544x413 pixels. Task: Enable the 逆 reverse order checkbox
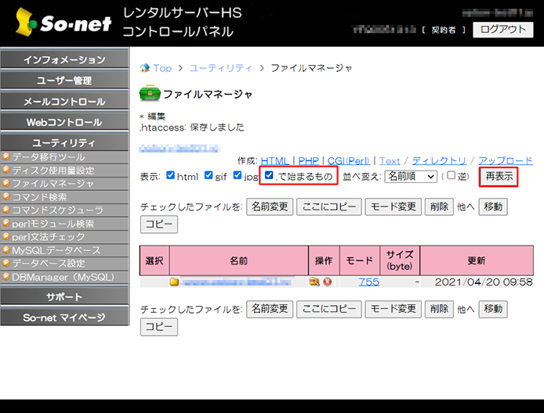pos(451,176)
